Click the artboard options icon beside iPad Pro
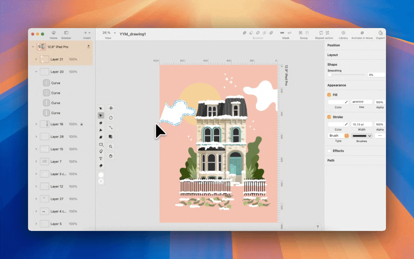 click(x=88, y=46)
